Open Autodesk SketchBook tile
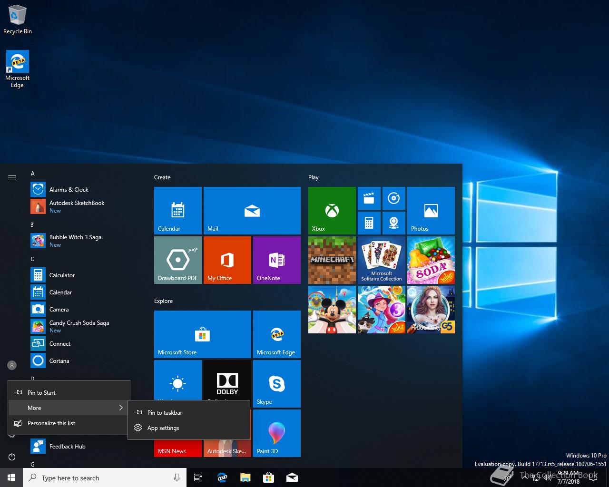The height and width of the screenshot is (487, 609). 227,448
